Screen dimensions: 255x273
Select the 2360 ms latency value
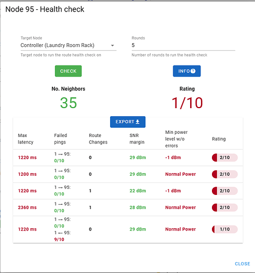pos(27,207)
